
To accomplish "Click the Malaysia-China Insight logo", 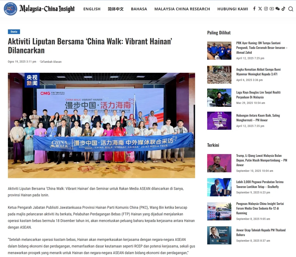I will click(39, 9).
